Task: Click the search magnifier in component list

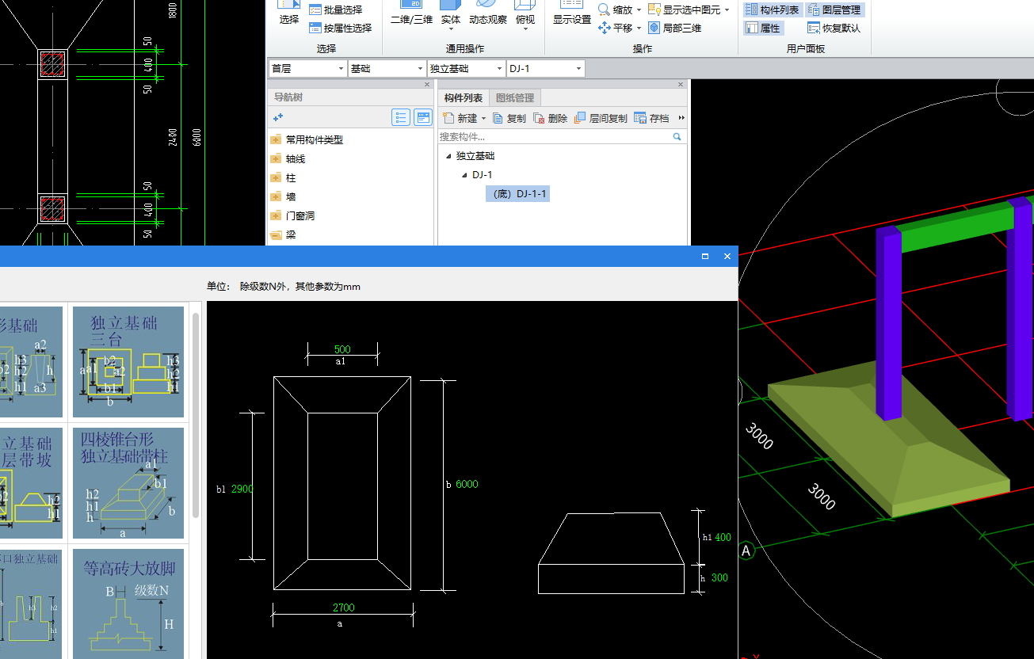Action: (677, 137)
